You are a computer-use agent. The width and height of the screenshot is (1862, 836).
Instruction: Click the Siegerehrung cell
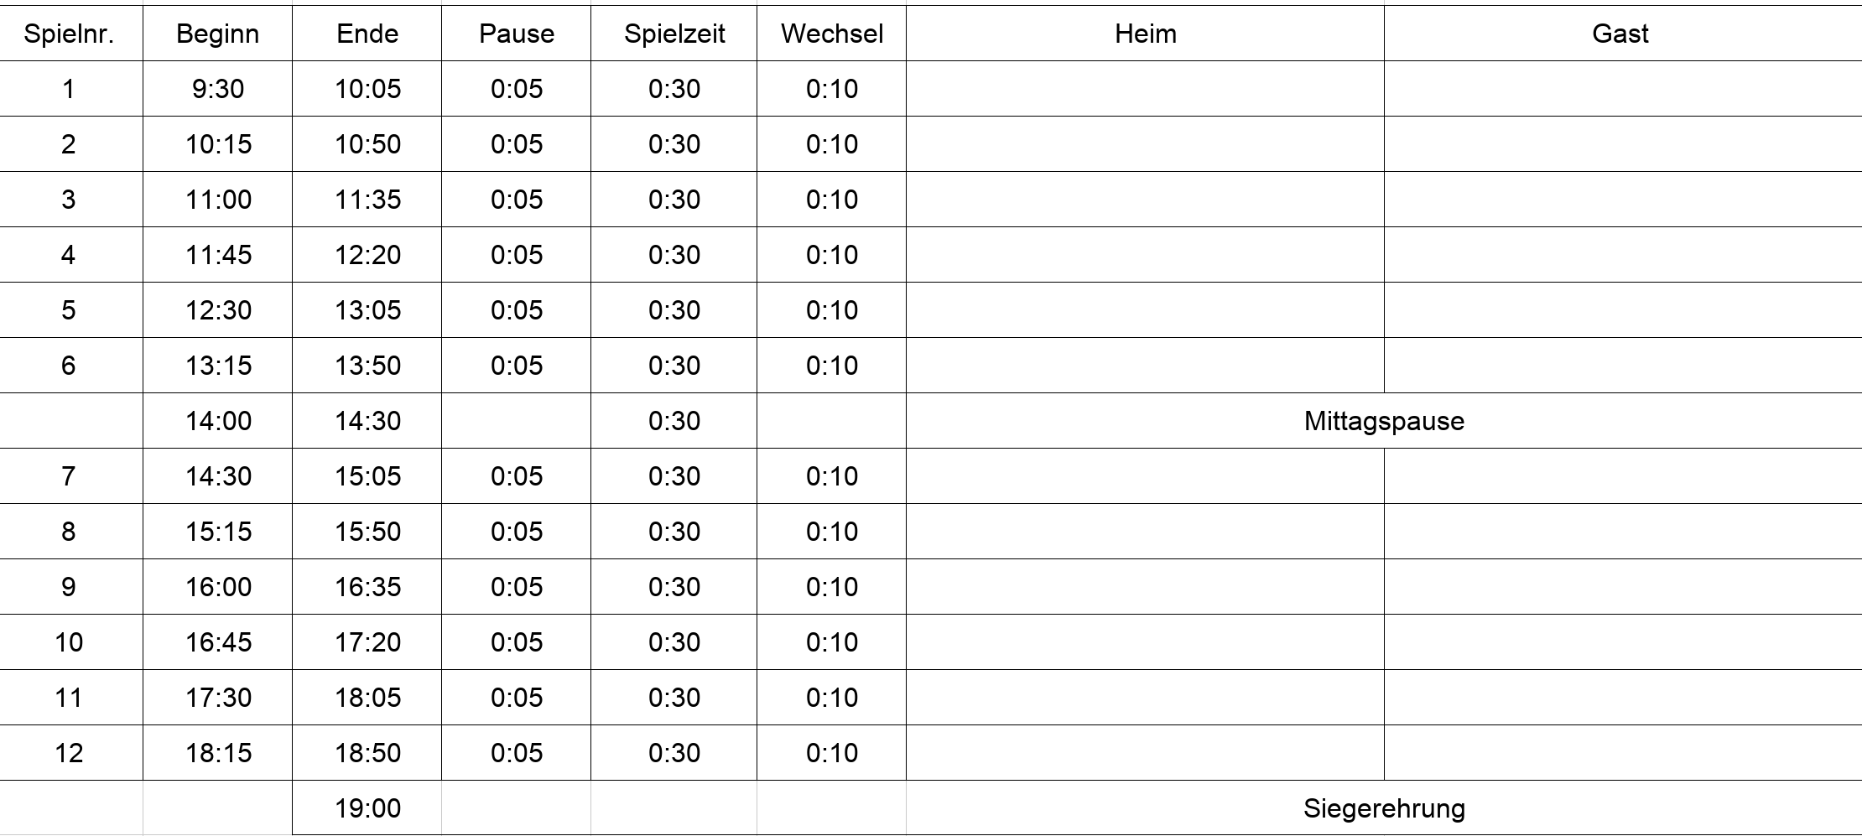(1384, 808)
